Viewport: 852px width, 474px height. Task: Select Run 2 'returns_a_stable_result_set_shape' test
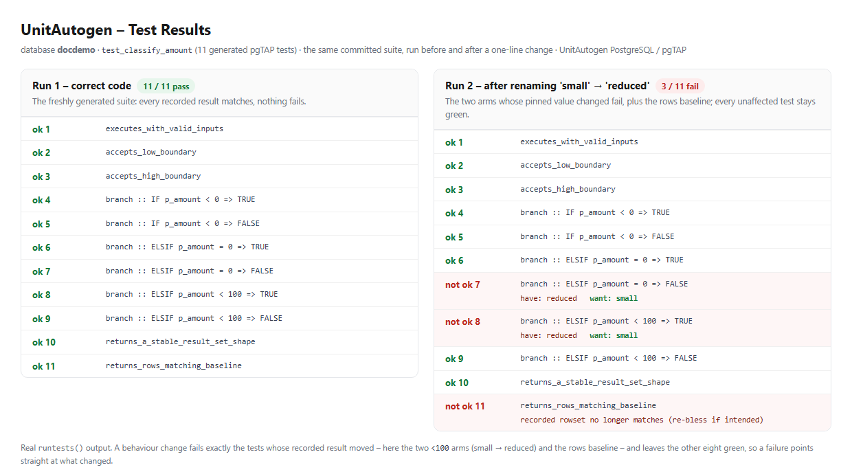click(595, 382)
